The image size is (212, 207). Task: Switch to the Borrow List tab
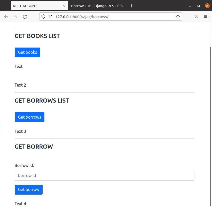[x=95, y=6]
